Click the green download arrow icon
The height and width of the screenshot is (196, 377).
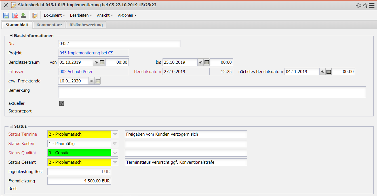(23, 16)
